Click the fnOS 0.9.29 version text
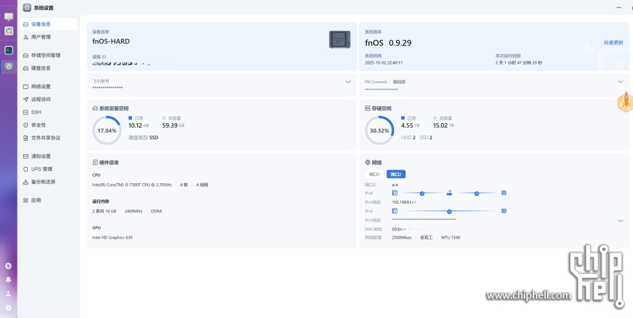 coord(388,43)
